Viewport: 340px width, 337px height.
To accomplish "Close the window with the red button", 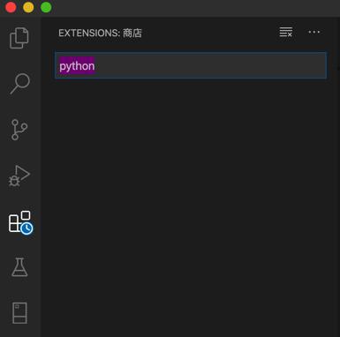I will 11,7.
